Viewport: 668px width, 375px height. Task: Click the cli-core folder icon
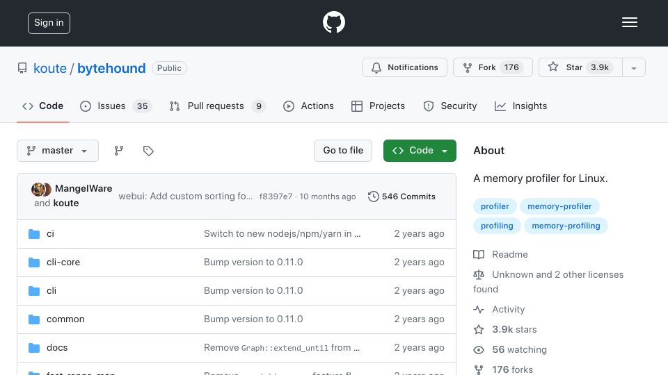coord(34,262)
